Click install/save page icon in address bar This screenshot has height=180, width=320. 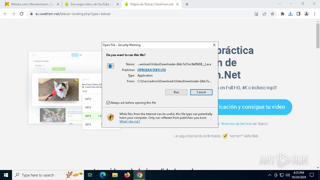pyautogui.click(x=256, y=14)
